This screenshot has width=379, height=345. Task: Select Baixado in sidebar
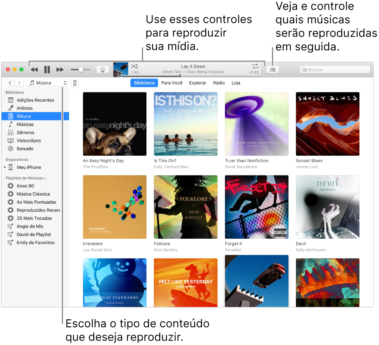(x=35, y=149)
